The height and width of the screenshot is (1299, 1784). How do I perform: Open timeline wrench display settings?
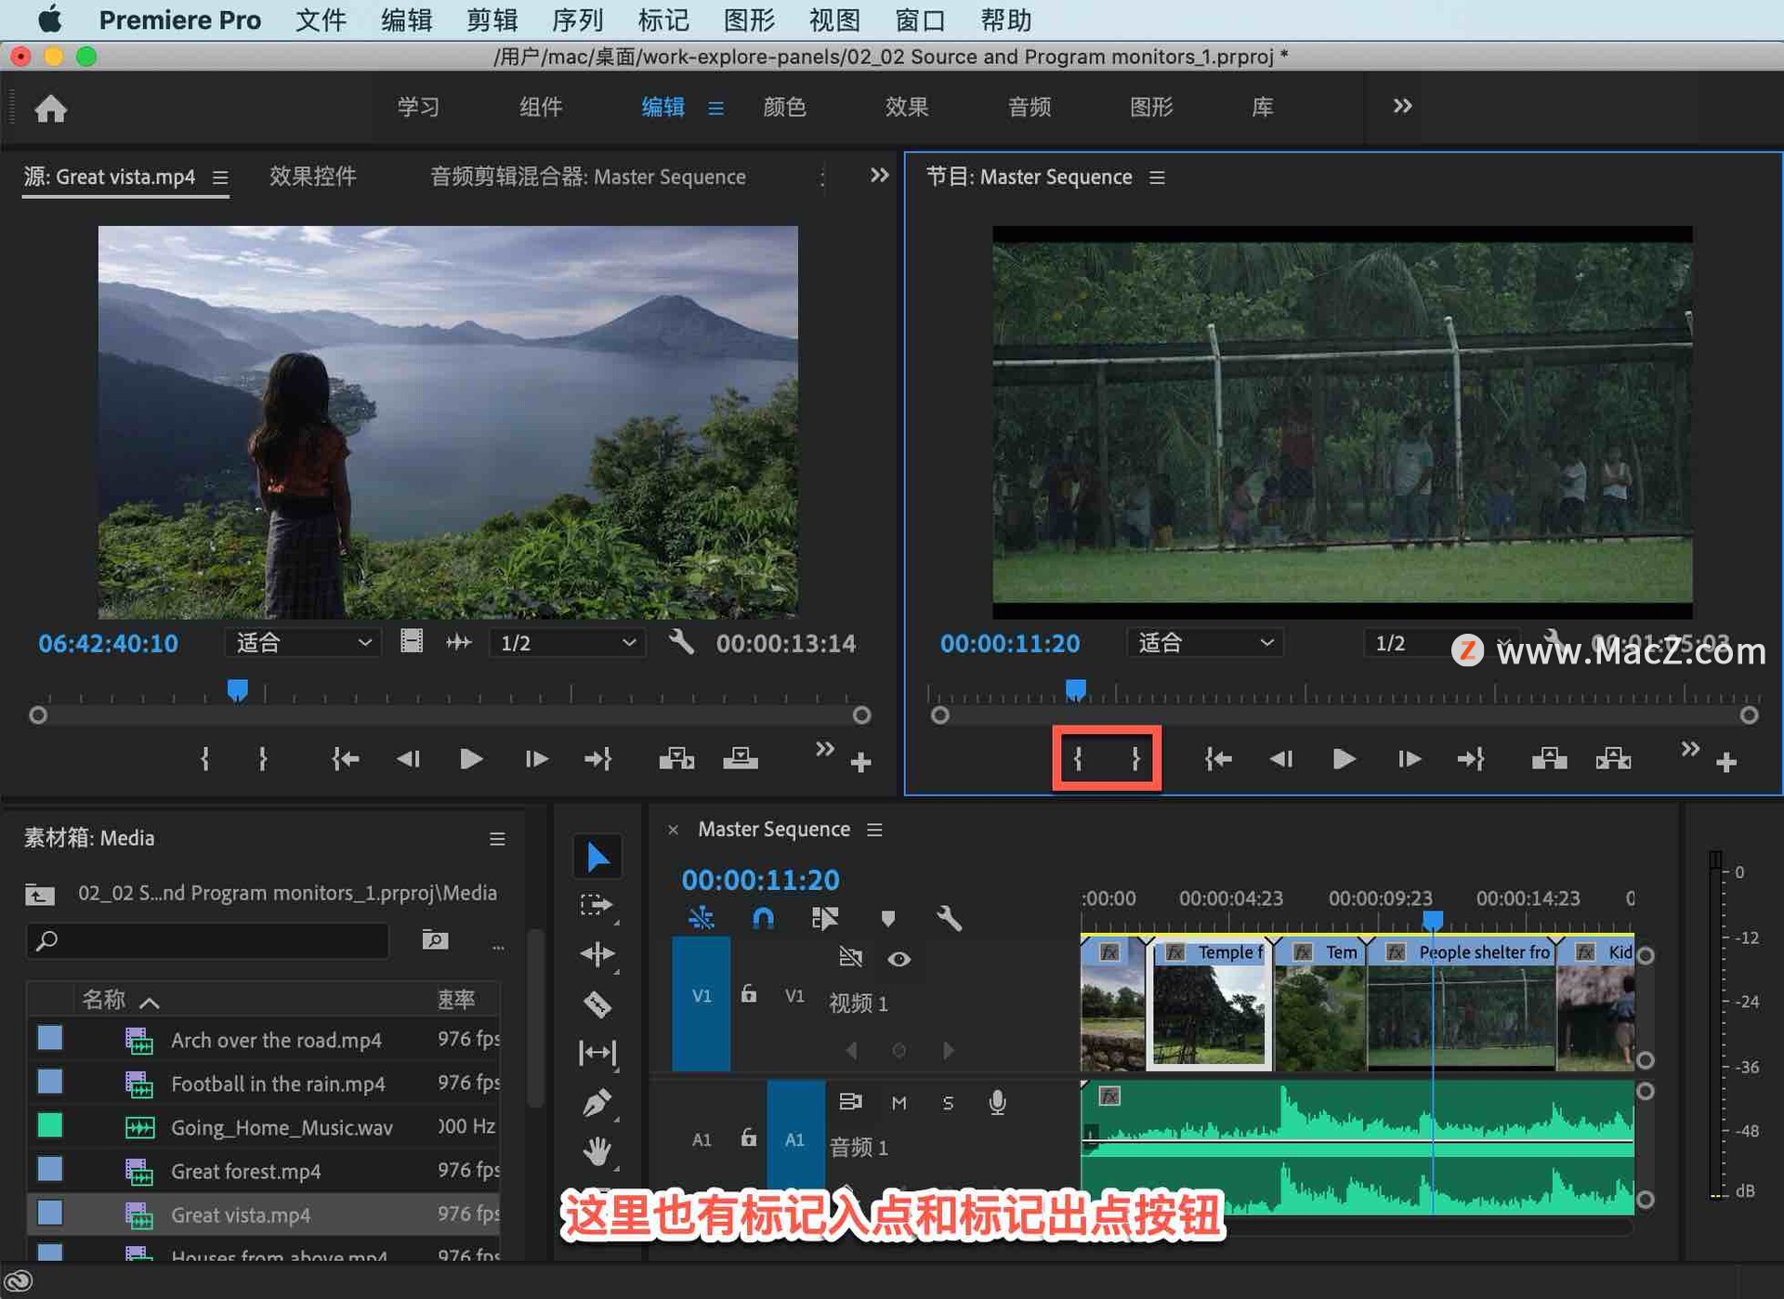[x=949, y=919]
